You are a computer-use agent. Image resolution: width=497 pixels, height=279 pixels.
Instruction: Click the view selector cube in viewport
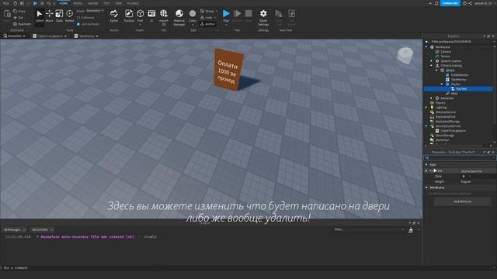(405, 55)
